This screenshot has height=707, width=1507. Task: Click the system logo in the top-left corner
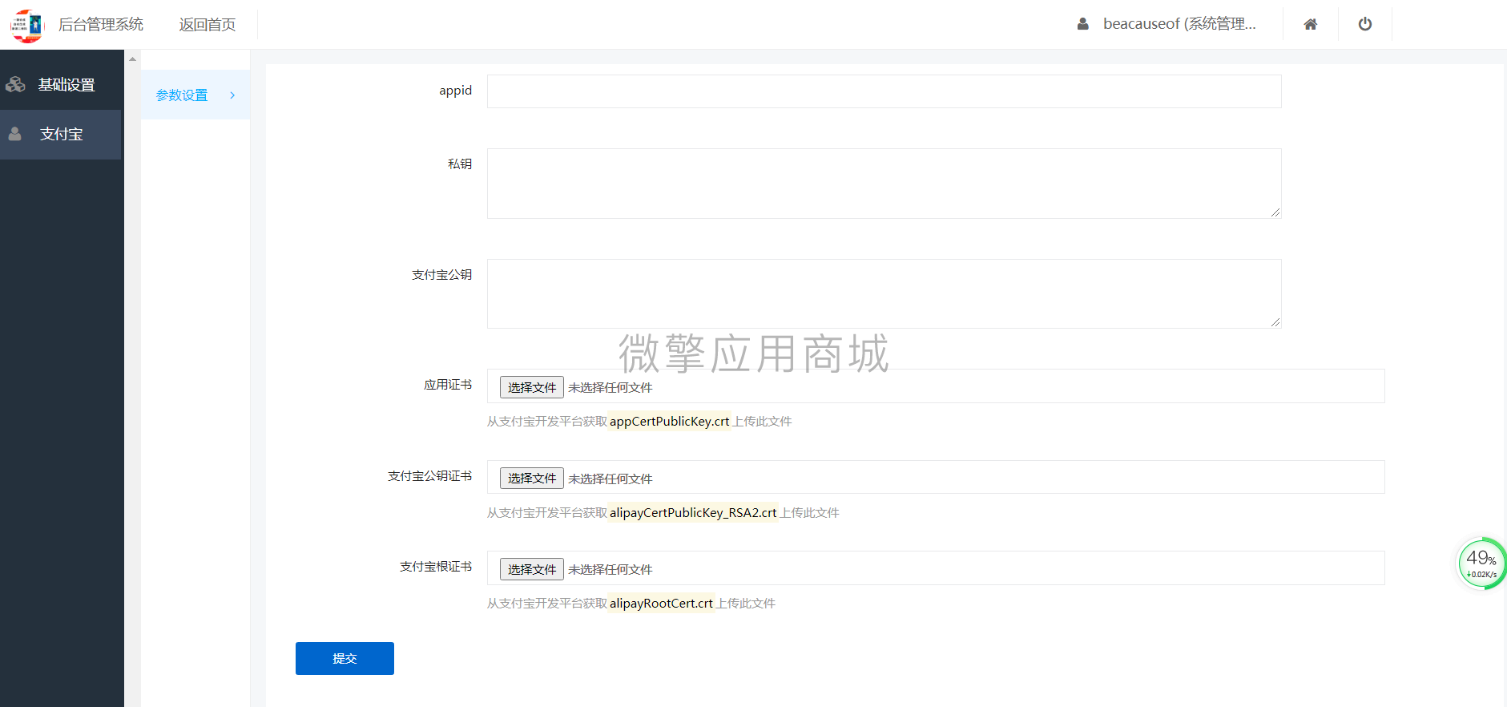26,25
